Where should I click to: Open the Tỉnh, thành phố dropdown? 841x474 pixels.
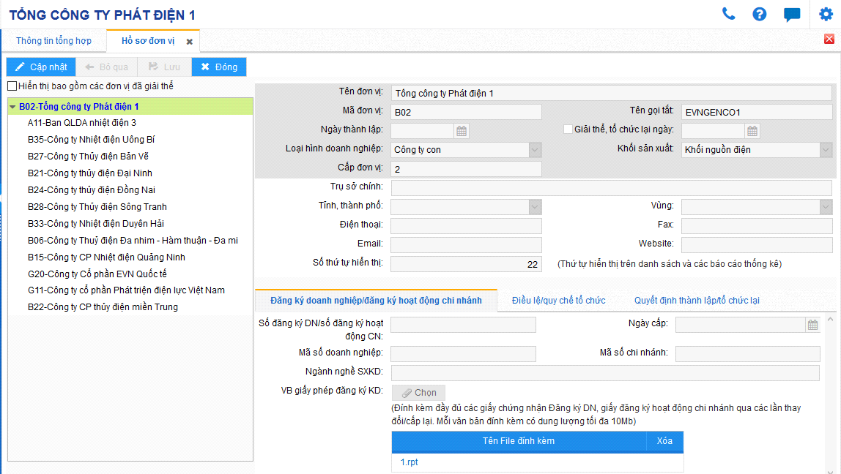[x=535, y=207]
